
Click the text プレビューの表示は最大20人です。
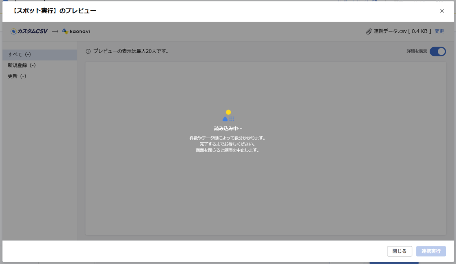131,51
